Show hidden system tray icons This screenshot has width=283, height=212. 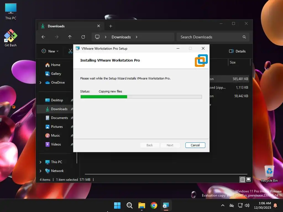tap(223, 205)
